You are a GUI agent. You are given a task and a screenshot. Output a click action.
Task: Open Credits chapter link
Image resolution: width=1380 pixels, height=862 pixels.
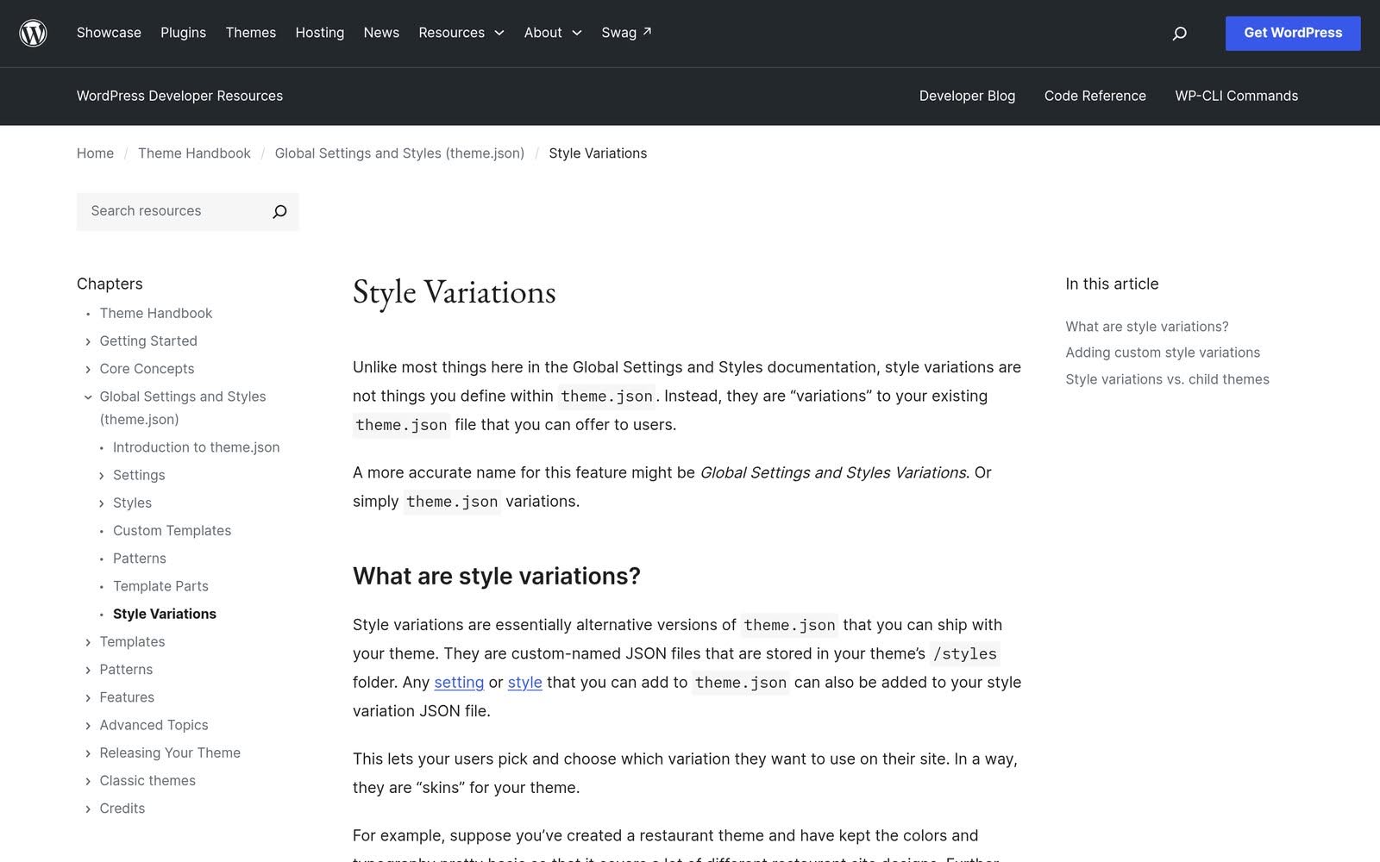click(122, 809)
